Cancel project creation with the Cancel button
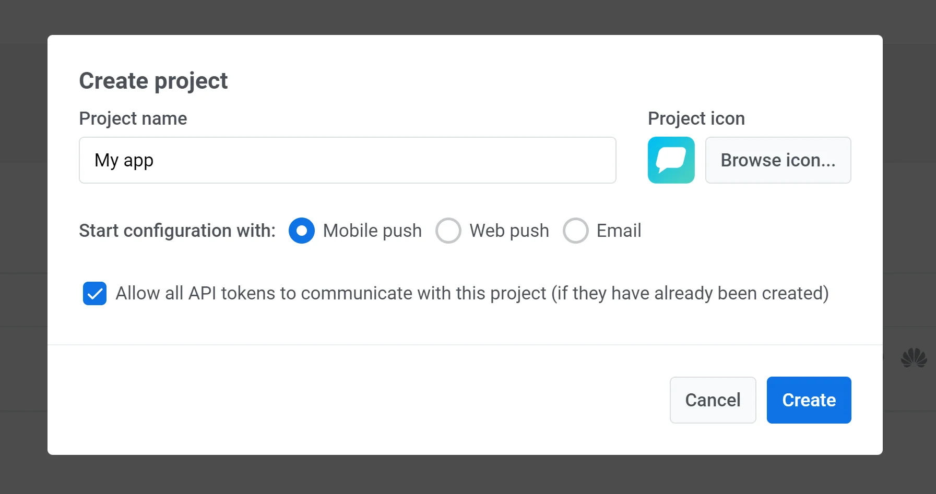Viewport: 936px width, 494px height. pyautogui.click(x=713, y=400)
